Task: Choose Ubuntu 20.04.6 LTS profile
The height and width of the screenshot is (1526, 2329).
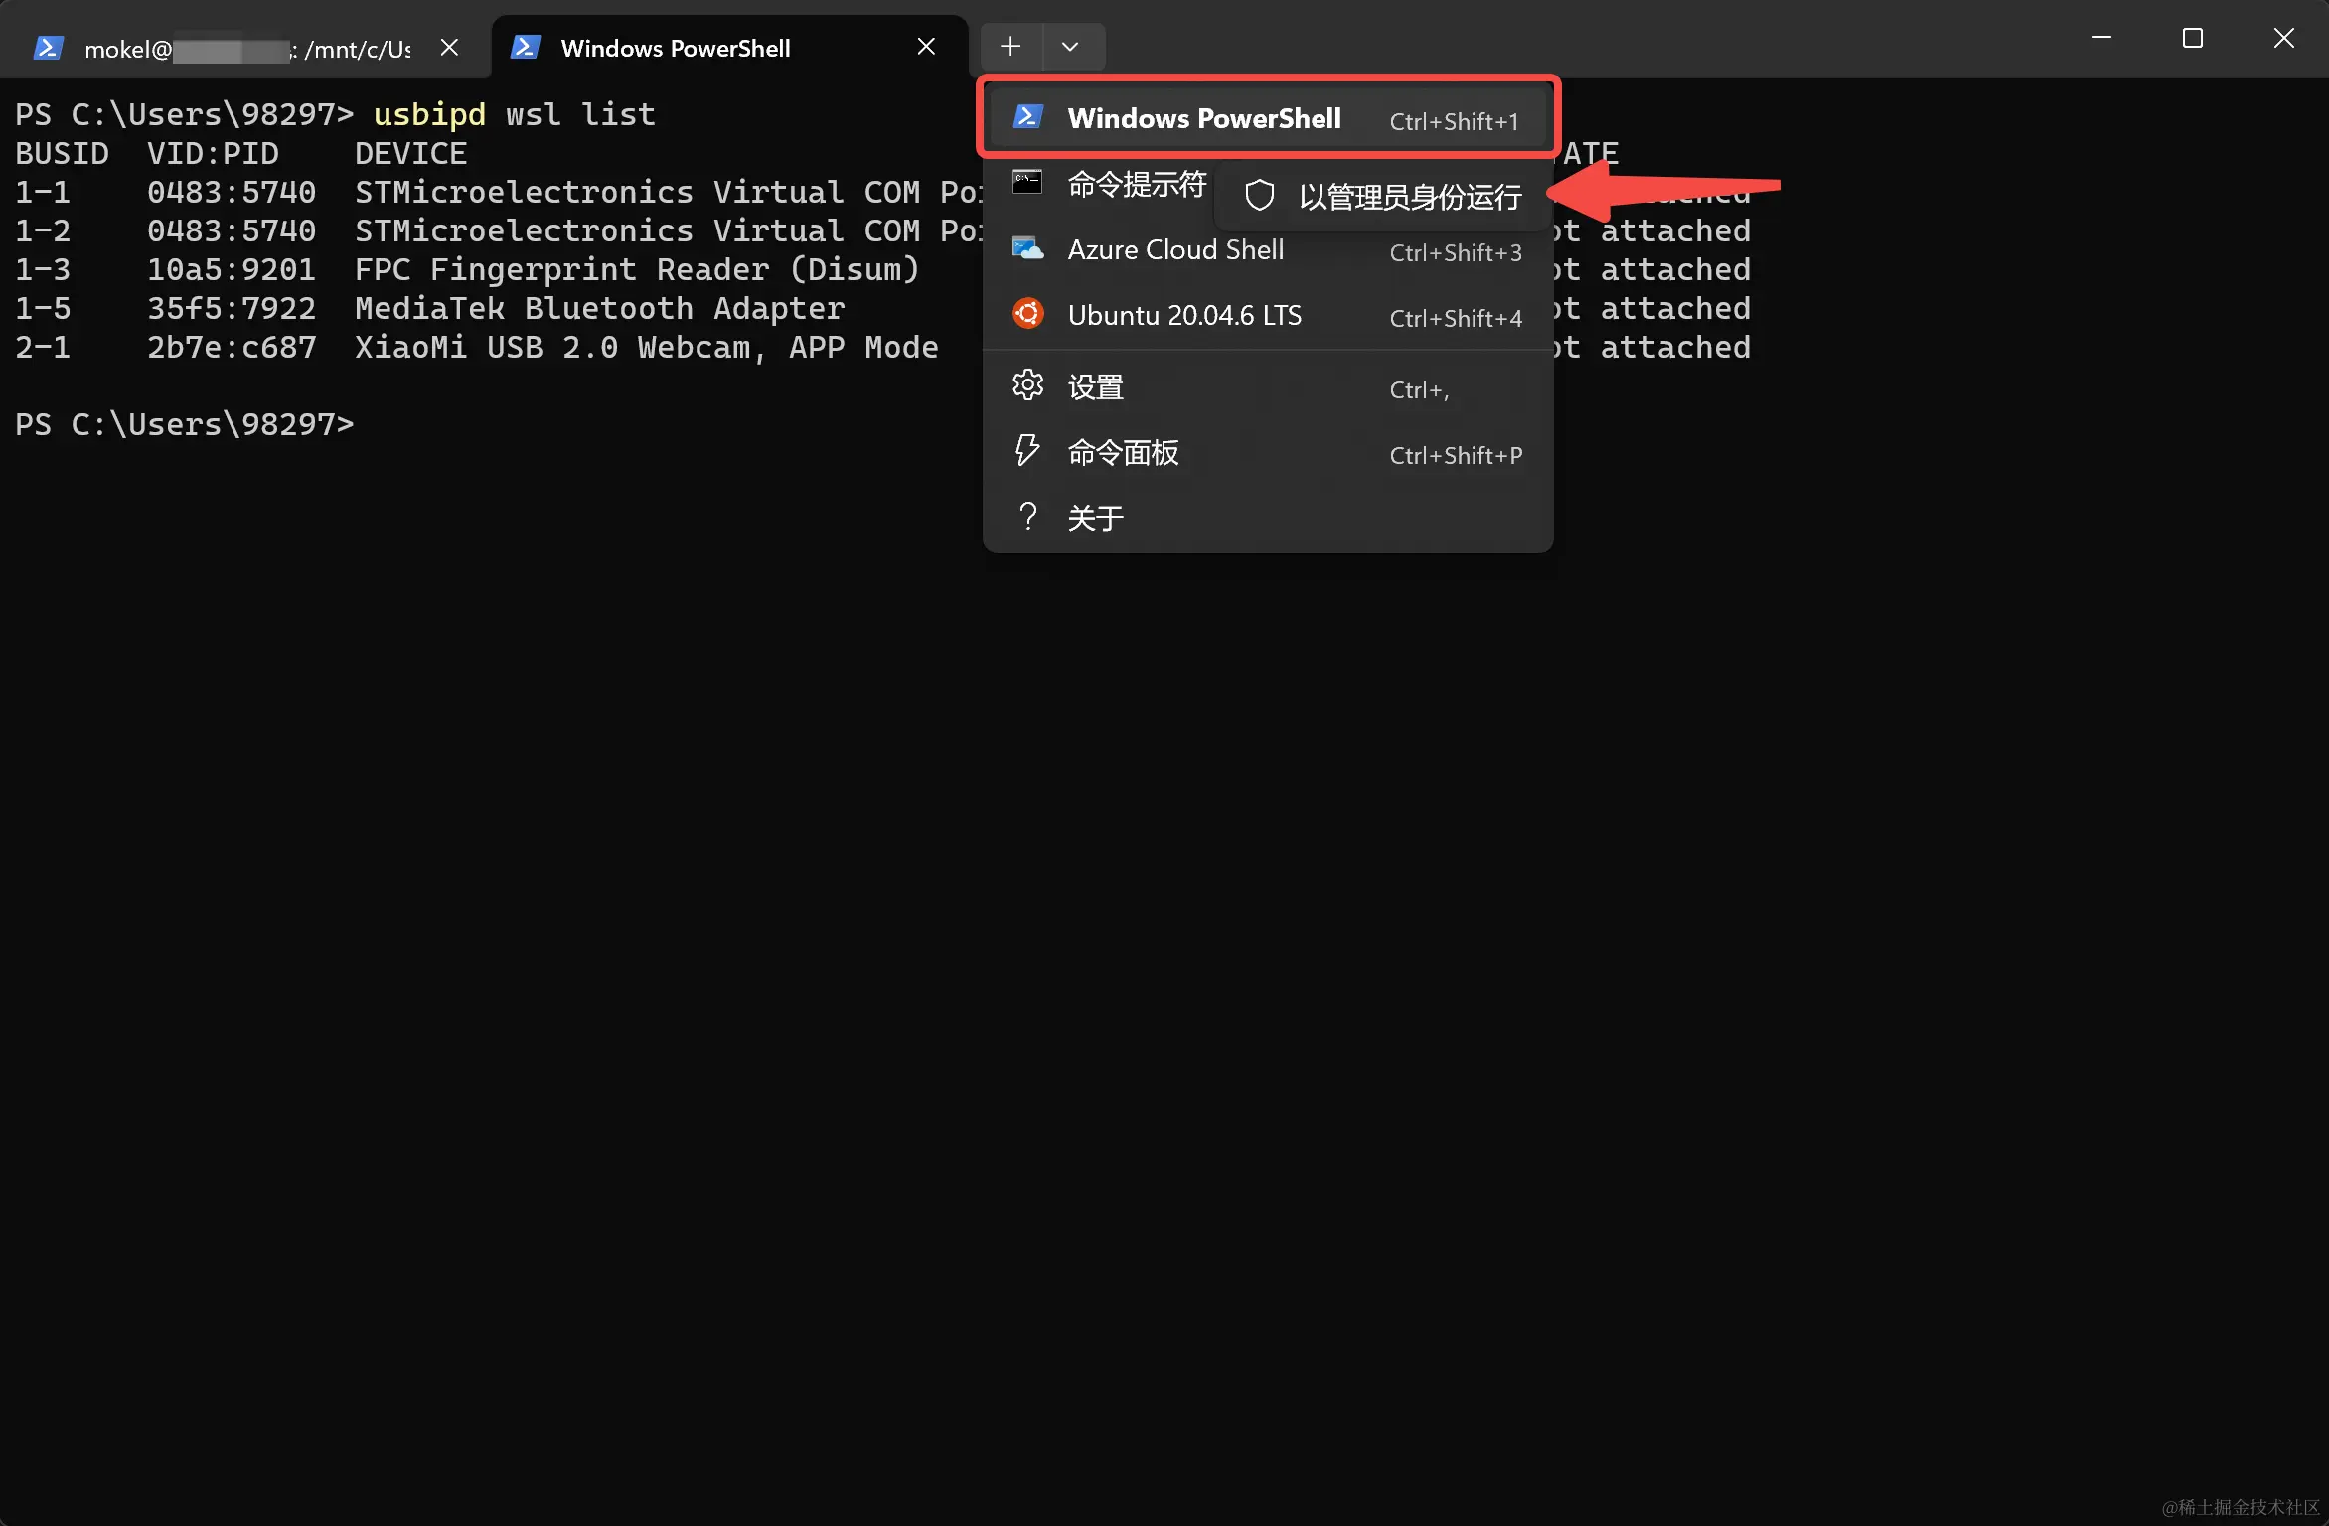Action: (1184, 316)
